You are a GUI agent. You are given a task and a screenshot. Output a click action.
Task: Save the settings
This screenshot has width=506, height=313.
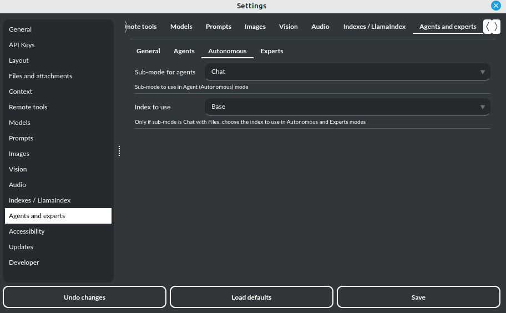point(418,297)
